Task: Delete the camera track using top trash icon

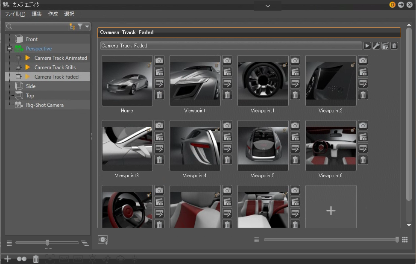Action: point(394,46)
